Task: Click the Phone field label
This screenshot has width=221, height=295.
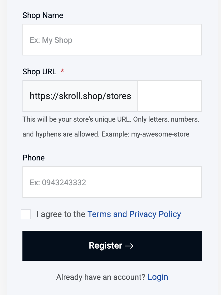Action: 33,158
